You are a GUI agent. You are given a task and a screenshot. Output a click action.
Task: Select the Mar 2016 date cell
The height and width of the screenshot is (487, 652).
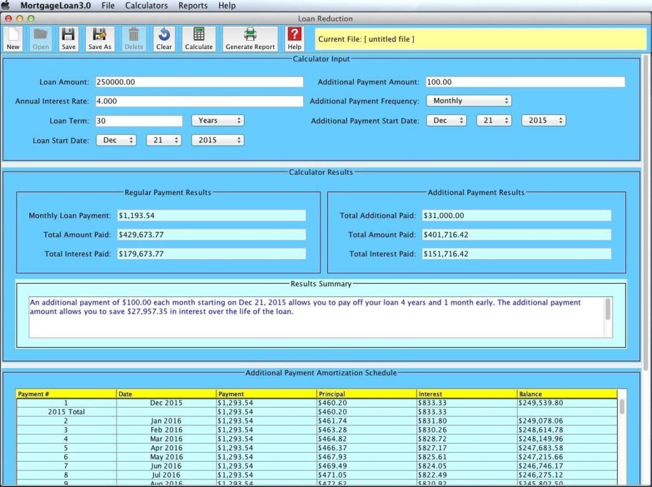coord(166,439)
